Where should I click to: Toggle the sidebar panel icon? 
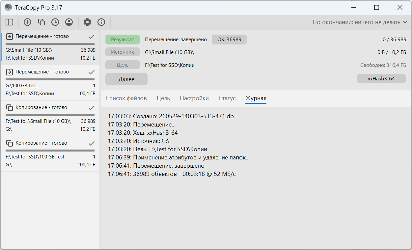[10, 22]
